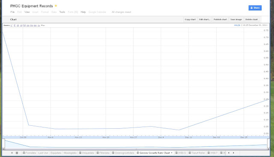
Task: Click the lock icon on Formdata tab
Action: [24, 153]
